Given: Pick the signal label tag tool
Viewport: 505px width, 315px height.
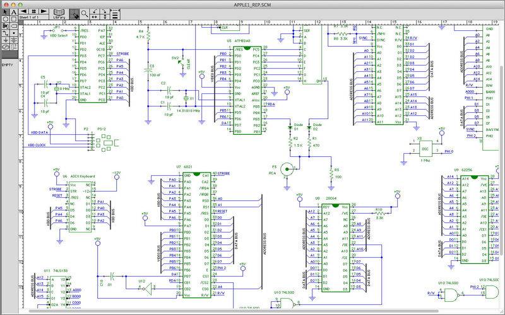Looking at the screenshot, I should 14,26.
